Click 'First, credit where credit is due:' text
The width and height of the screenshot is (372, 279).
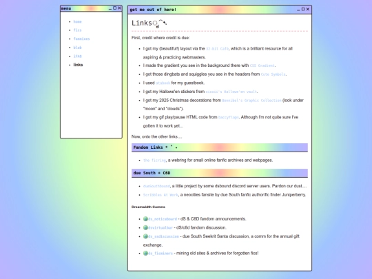[161, 38]
